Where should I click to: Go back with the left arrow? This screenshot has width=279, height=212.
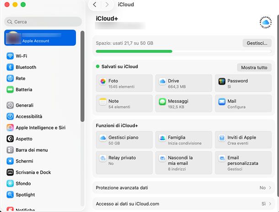95,5
